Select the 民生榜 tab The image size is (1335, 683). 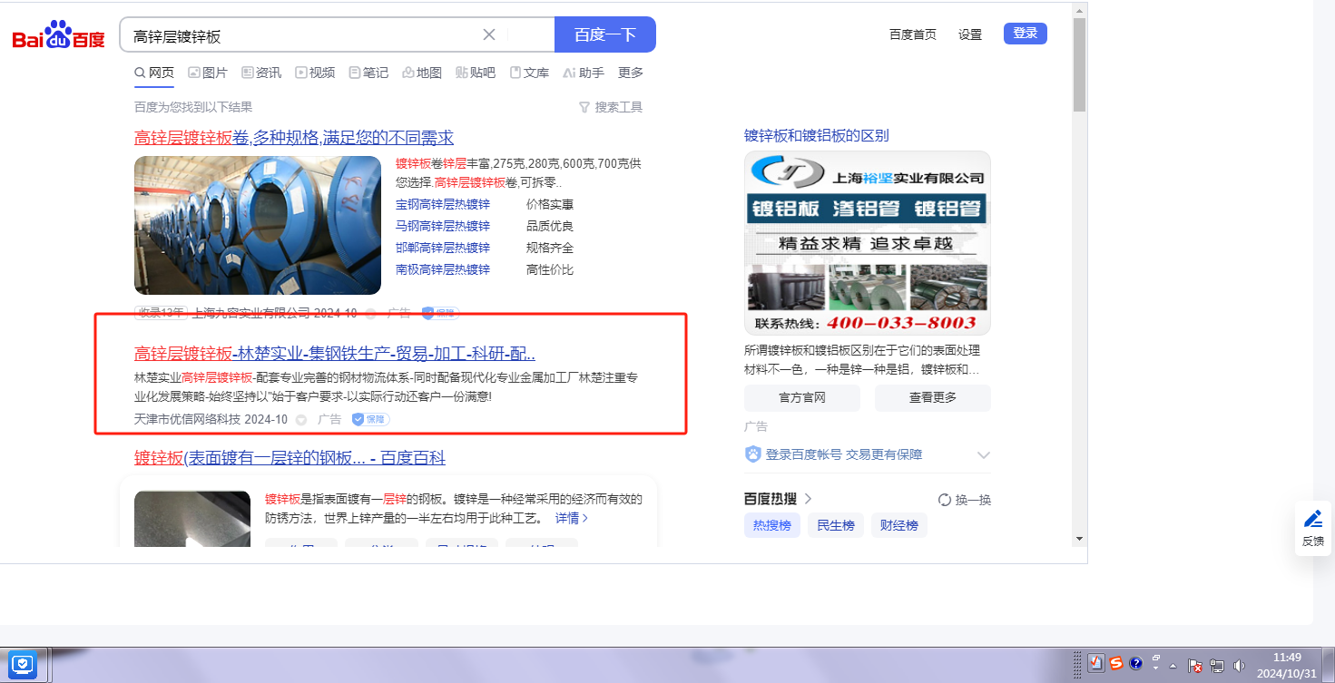(836, 525)
